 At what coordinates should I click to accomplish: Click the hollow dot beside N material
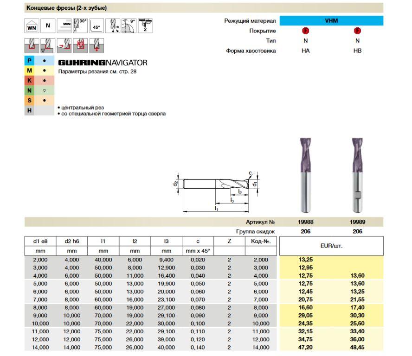point(44,90)
